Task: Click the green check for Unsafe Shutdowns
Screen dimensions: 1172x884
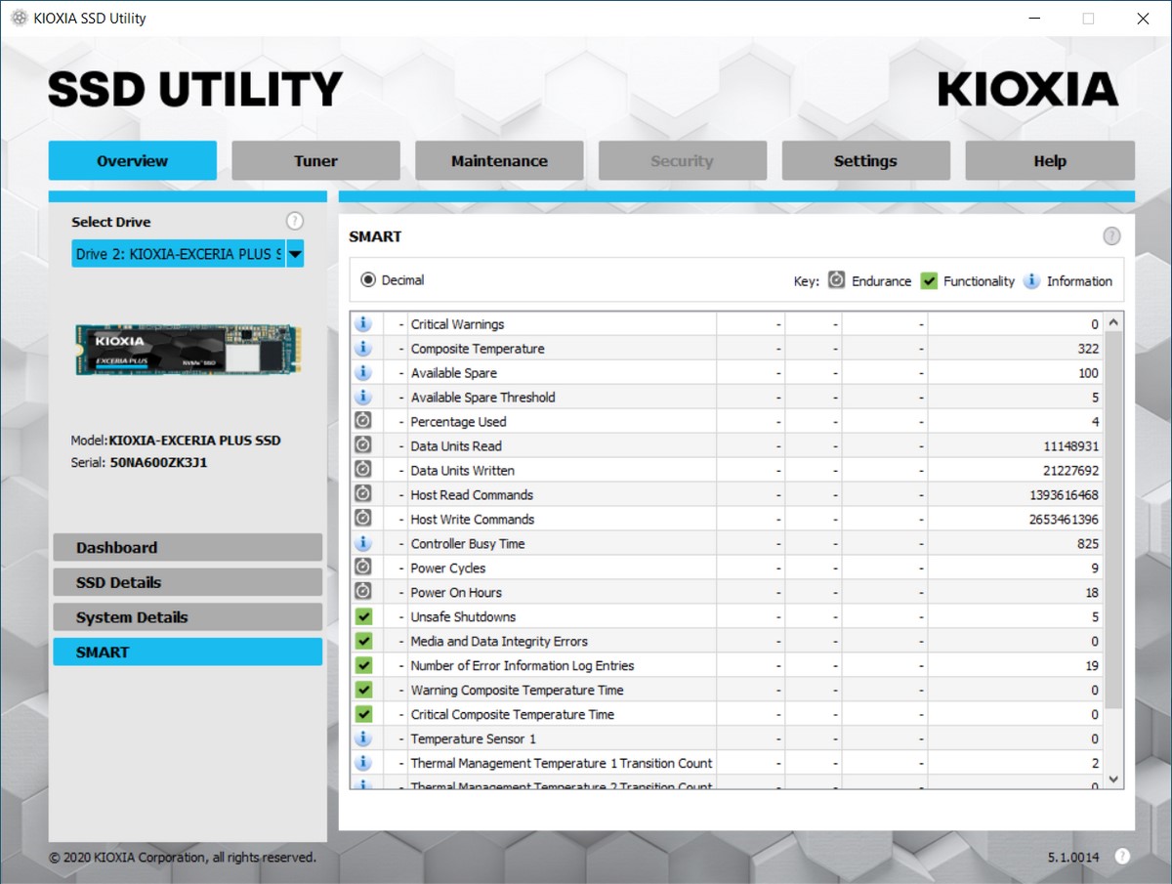Action: click(363, 616)
